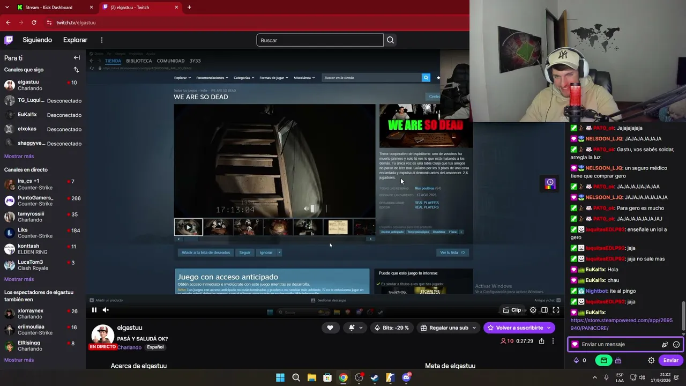Open the chat emote picker
Screen dimensions: 686x386
tap(676, 345)
